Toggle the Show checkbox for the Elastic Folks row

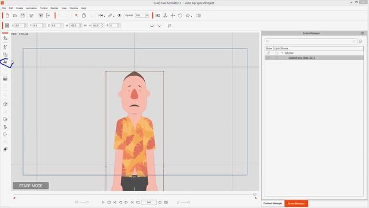[x=268, y=58]
